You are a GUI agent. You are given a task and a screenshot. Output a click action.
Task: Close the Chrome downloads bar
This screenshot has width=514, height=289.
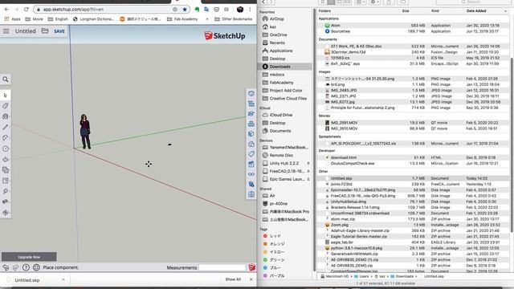pos(251,279)
